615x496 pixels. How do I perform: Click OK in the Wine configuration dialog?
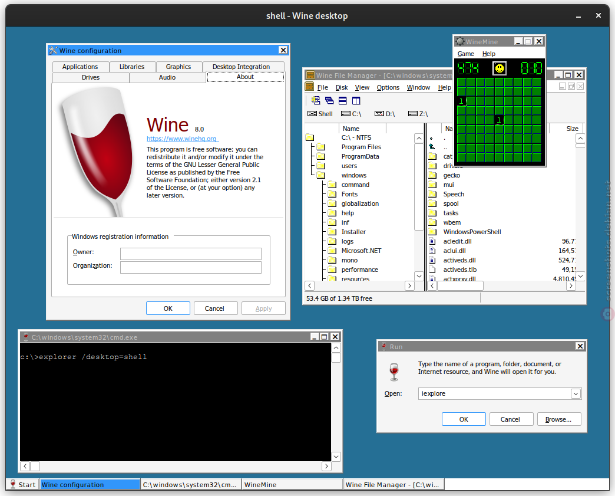click(168, 308)
